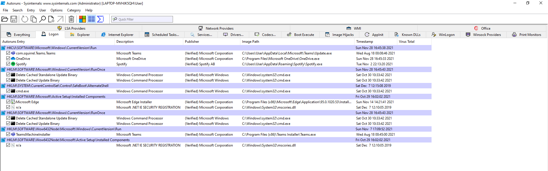Image resolution: width=548 pixels, height=171 pixels.
Task: Uncheck the OneDrive startup entry
Action: 8,58
